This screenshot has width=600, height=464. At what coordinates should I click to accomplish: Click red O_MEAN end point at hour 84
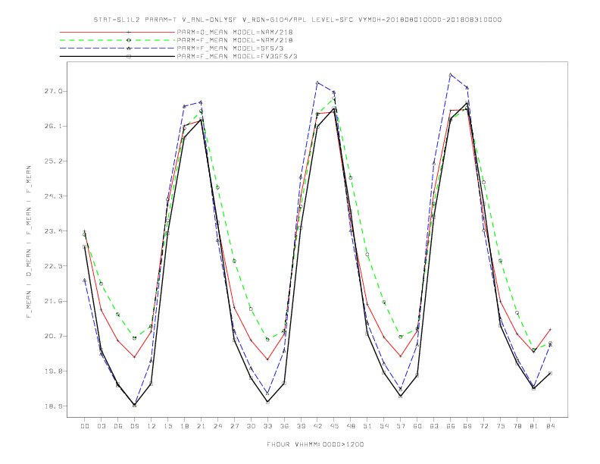(x=550, y=329)
